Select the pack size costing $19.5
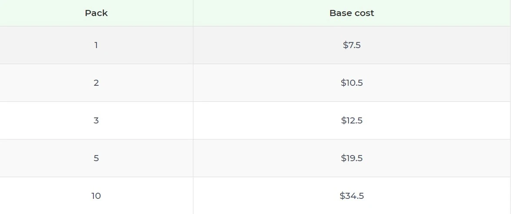511x214 pixels. click(x=96, y=158)
